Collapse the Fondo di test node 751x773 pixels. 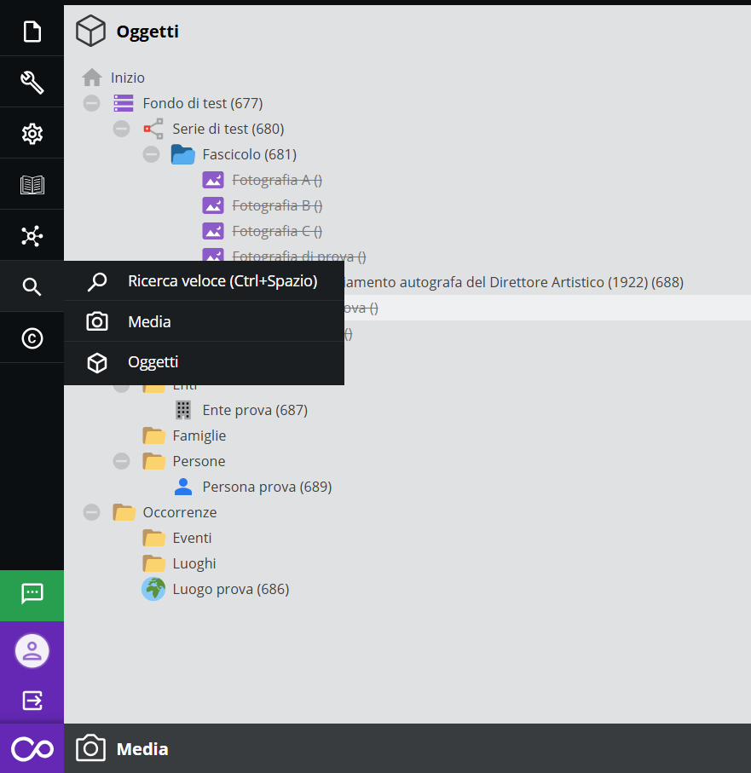click(91, 103)
